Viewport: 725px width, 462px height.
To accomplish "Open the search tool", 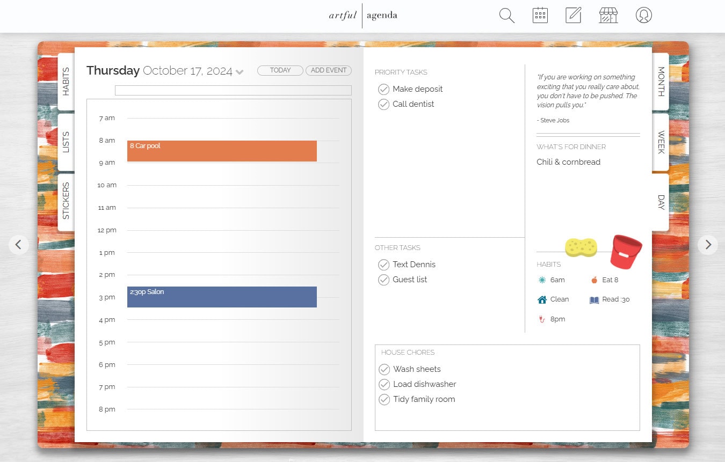I will point(505,16).
